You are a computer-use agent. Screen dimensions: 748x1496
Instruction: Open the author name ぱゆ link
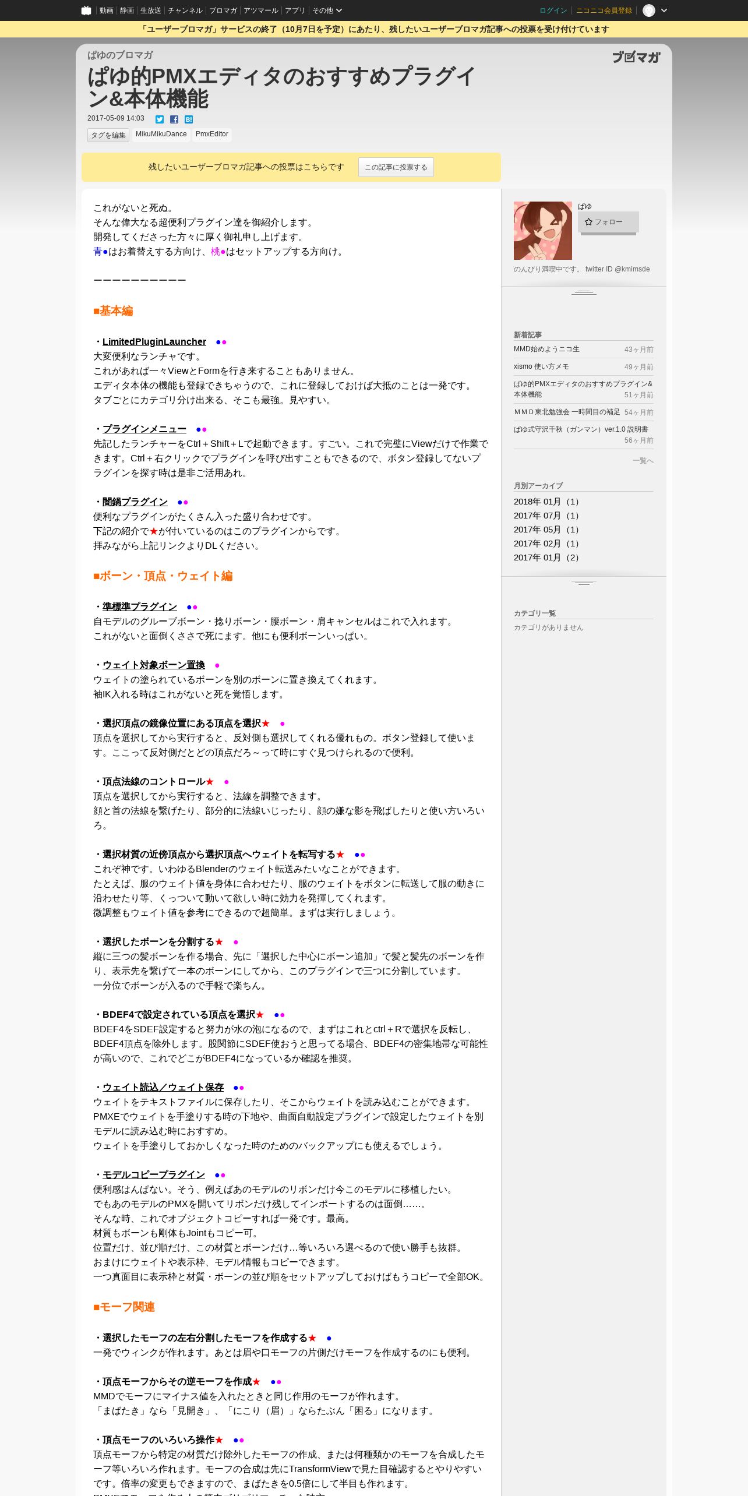coord(585,206)
